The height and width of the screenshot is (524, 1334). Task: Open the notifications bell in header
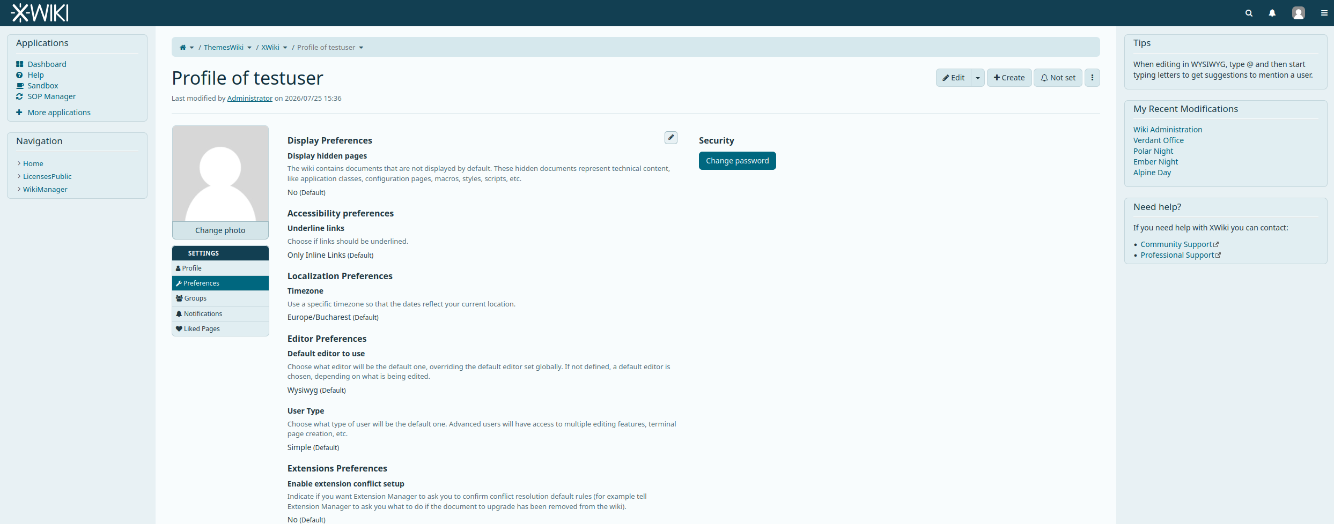tap(1272, 13)
